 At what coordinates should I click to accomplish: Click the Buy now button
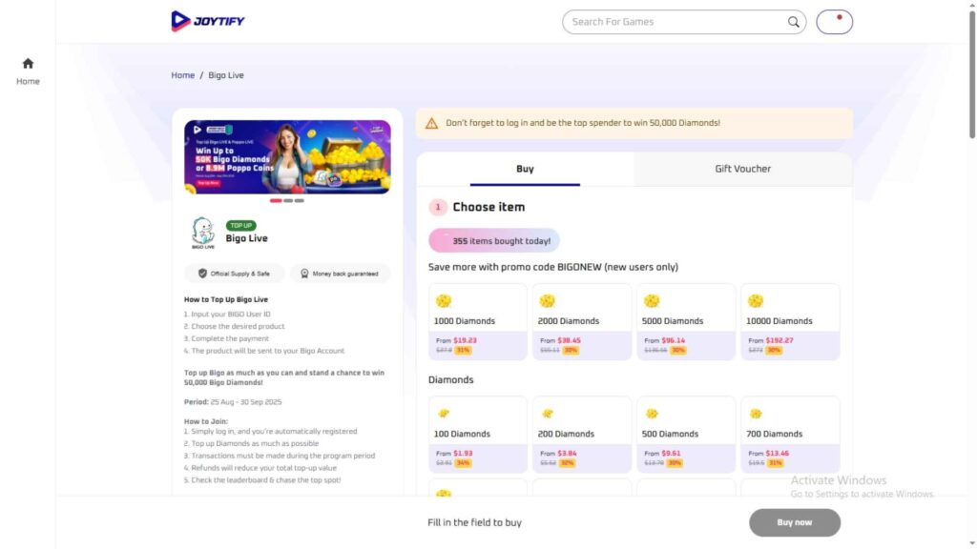click(x=795, y=523)
